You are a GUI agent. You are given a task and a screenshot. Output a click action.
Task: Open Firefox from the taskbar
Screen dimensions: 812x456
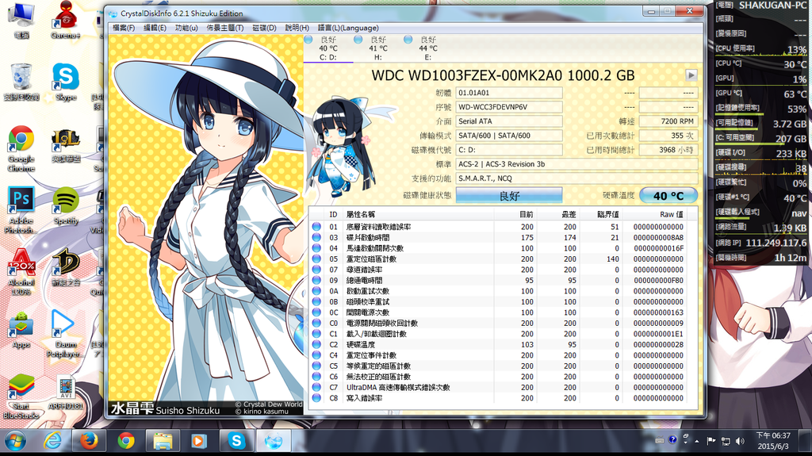tap(89, 440)
